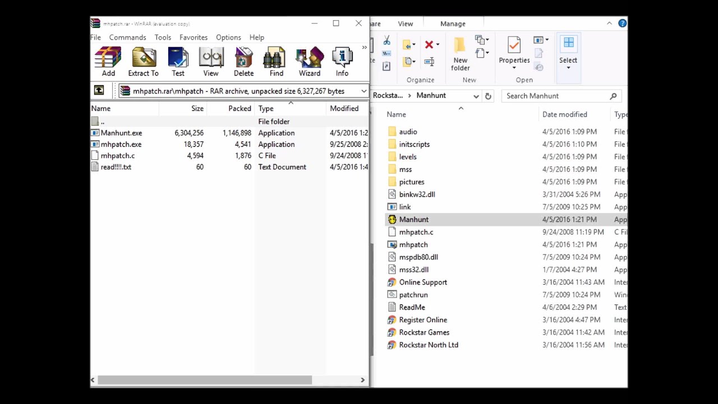Run the Test archive tool
Screen dimensions: 718x404
click(178, 62)
